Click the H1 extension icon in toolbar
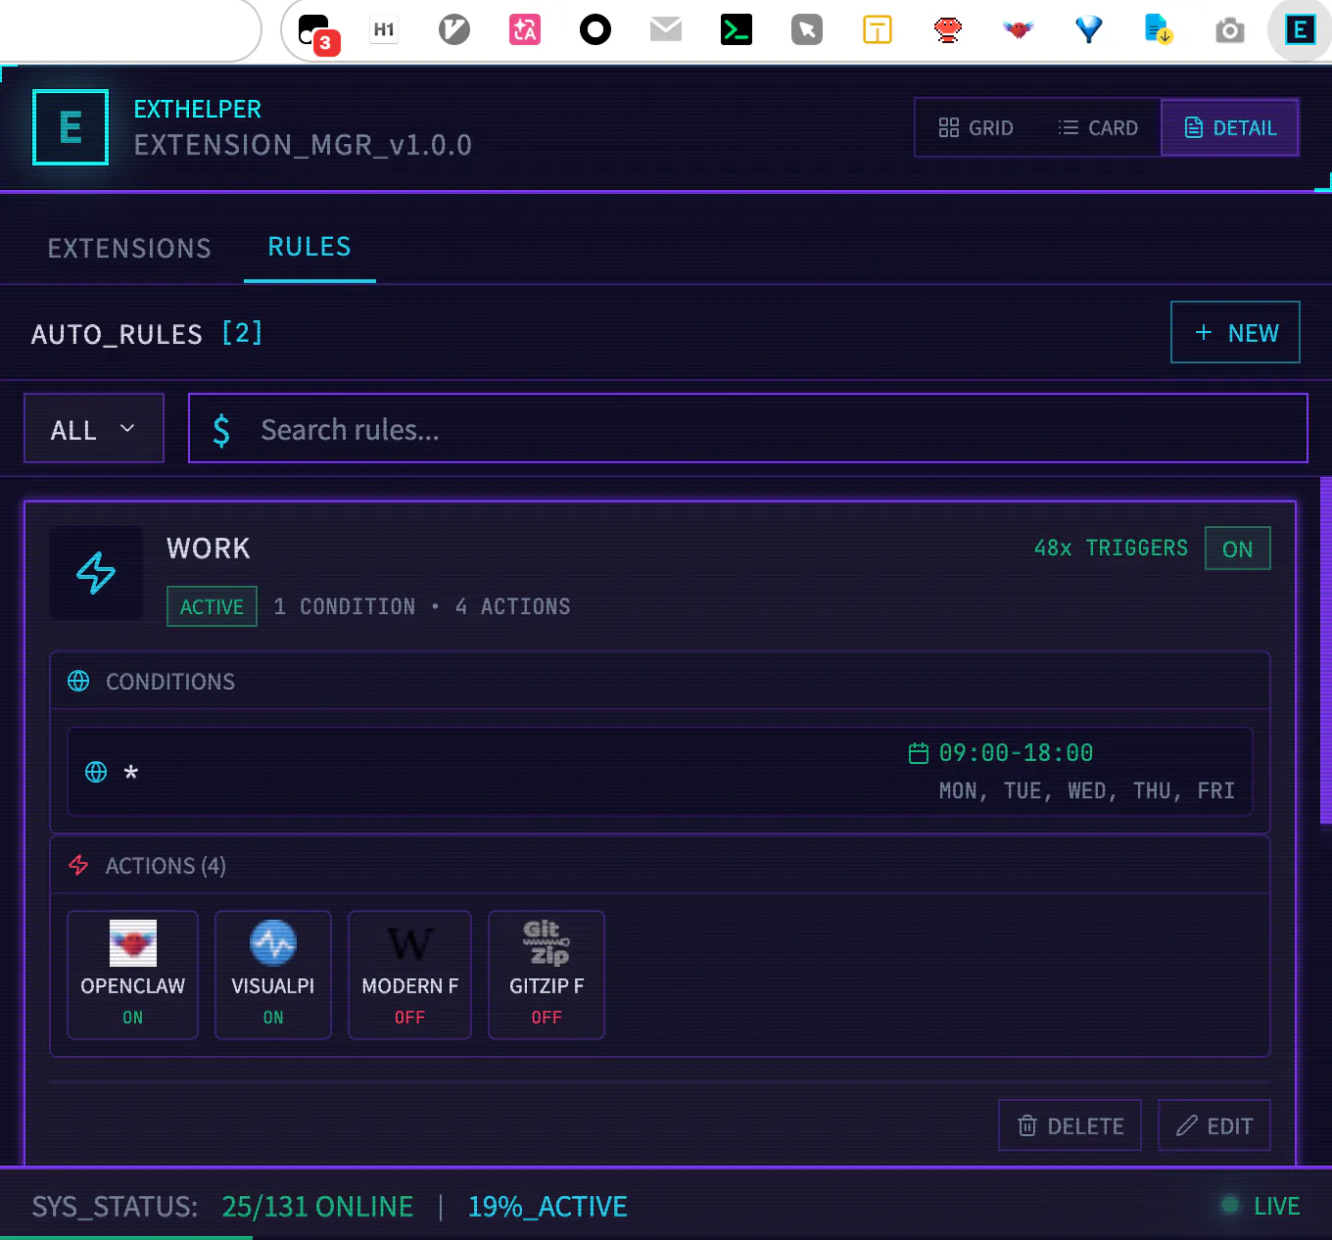 point(384,30)
